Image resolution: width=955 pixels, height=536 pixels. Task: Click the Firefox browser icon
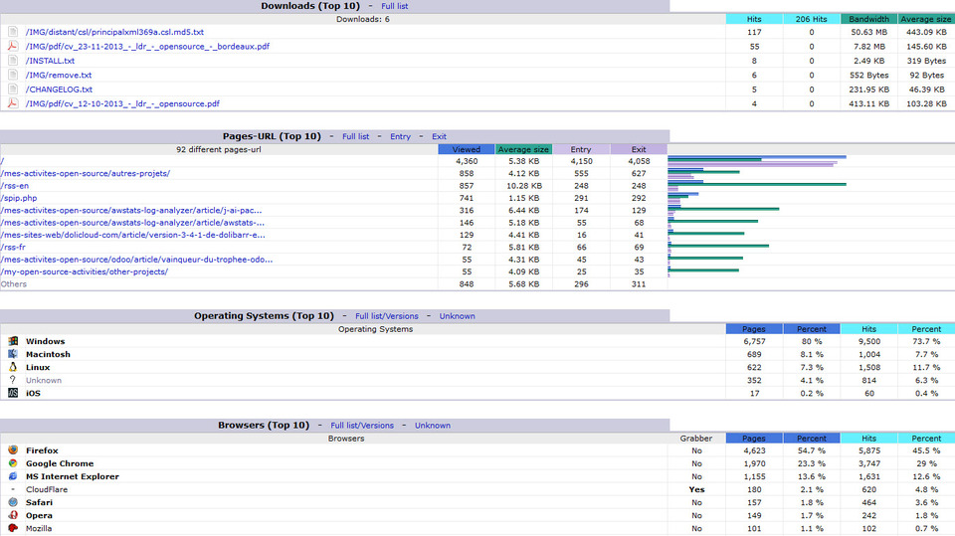point(13,451)
